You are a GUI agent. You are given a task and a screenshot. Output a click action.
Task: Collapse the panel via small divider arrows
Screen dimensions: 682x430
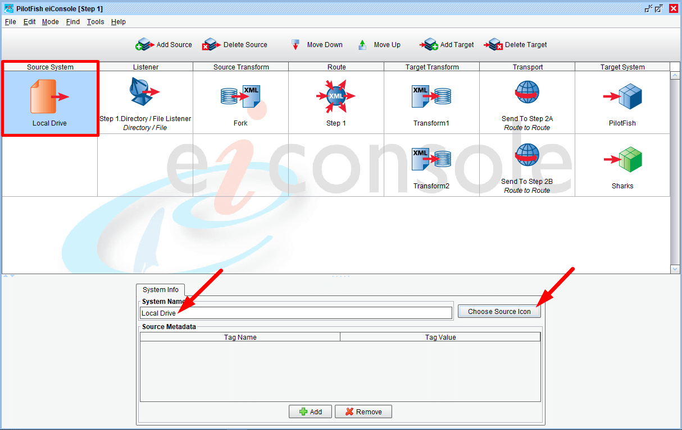pos(9,276)
